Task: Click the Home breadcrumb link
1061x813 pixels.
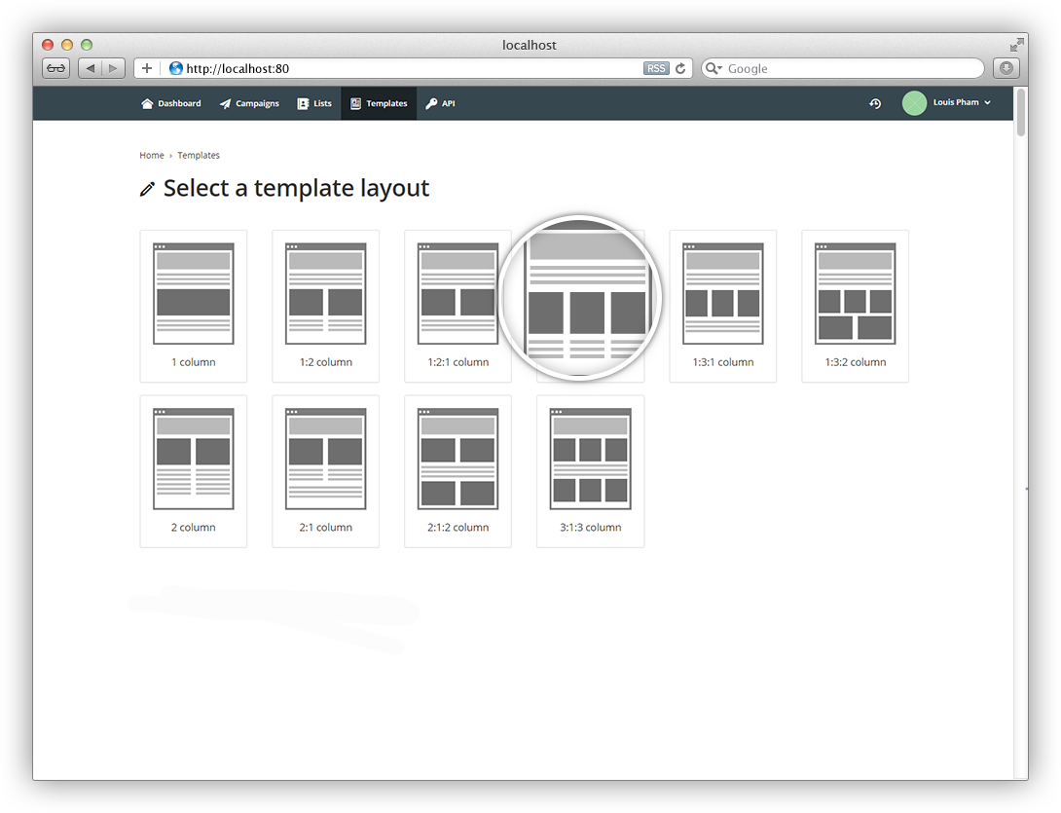Action: tap(151, 156)
